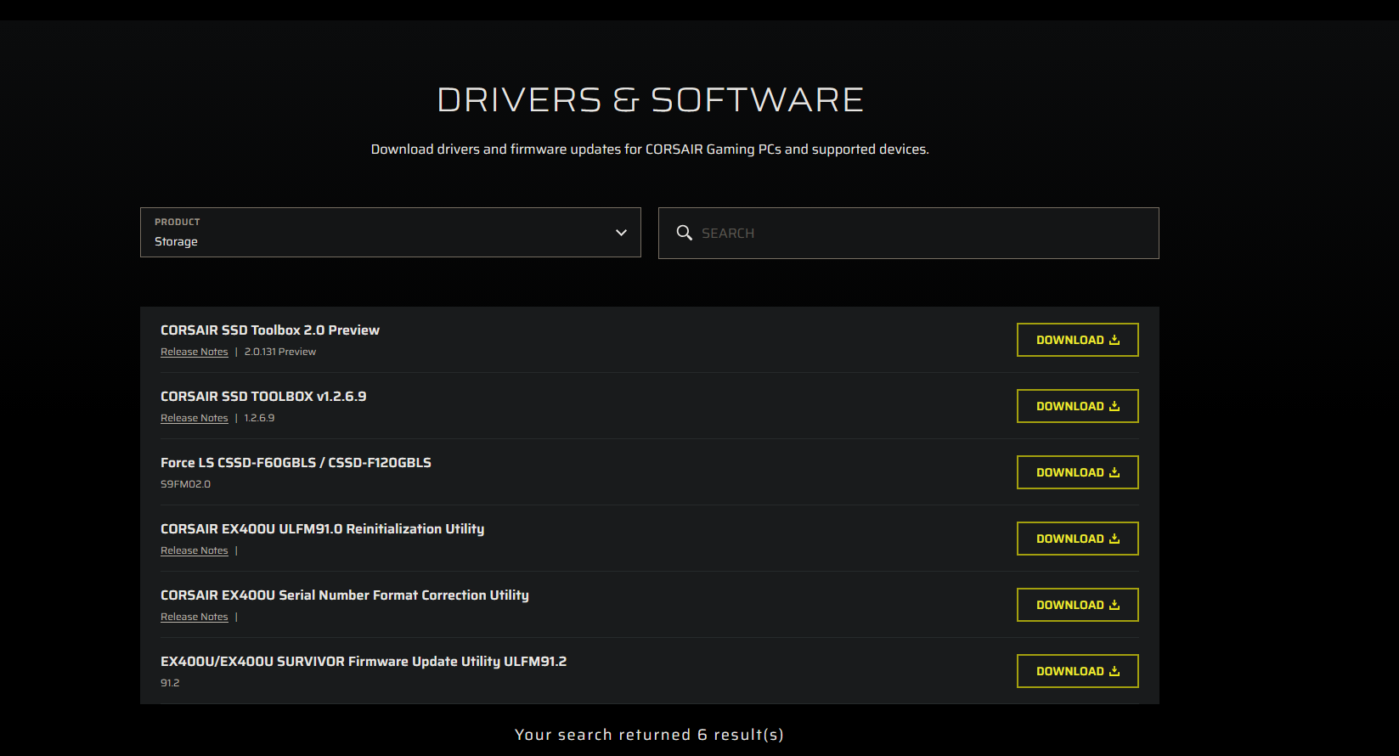Open Release Notes for Serial Number Format Correction Utility
The image size is (1399, 756).
point(195,617)
